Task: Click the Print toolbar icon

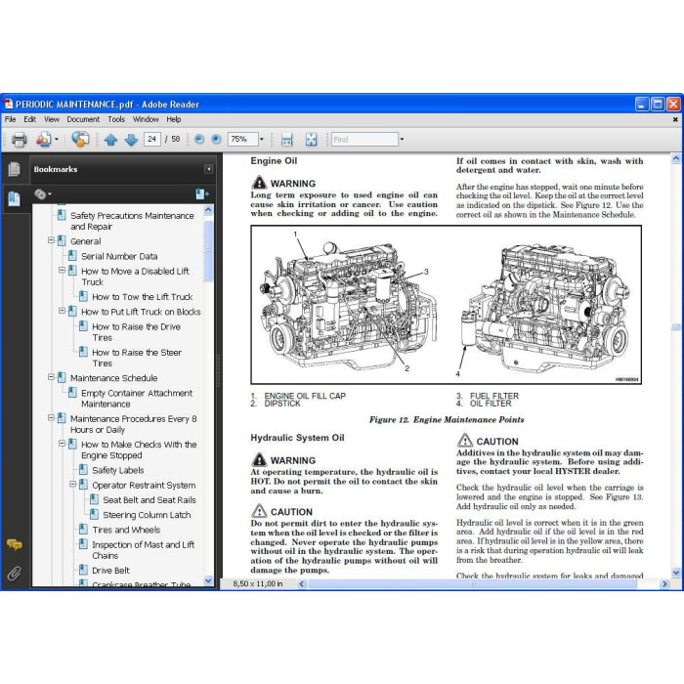Action: (19, 140)
